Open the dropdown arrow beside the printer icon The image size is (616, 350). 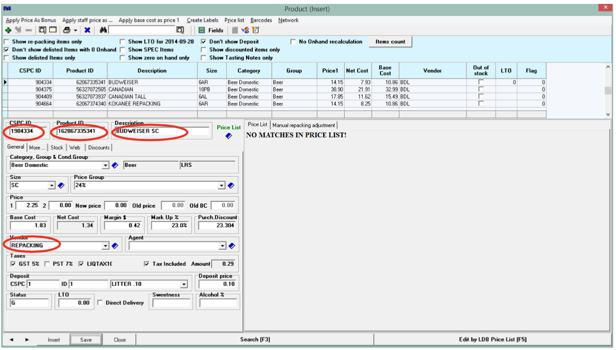coord(75,31)
